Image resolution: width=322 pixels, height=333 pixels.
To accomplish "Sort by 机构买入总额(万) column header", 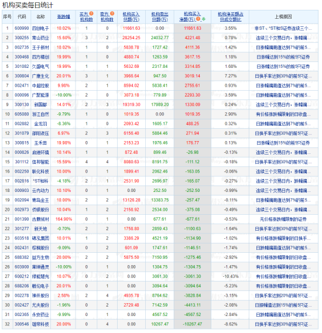I will coord(131,16).
